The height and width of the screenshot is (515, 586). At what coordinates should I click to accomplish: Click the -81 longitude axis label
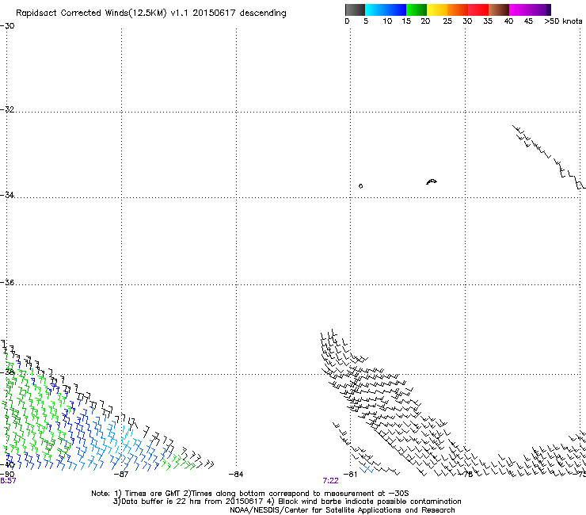click(350, 475)
